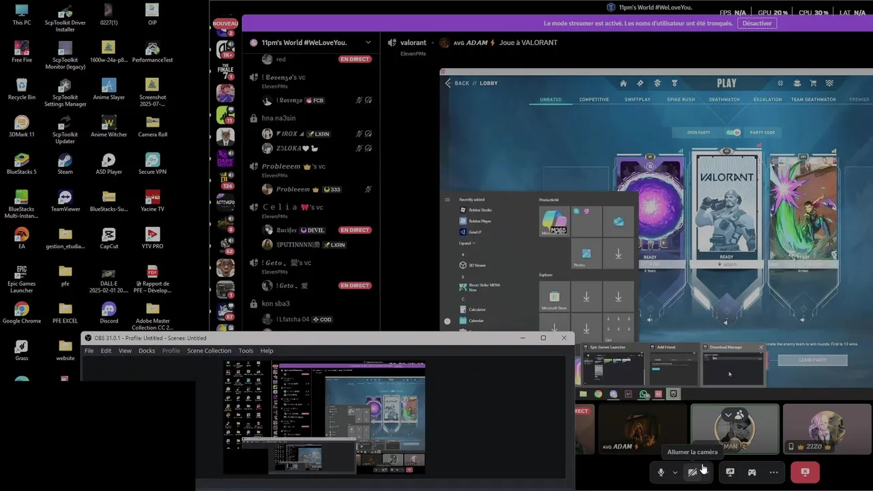Click the EN DIRECT badge next to Lucifer
The width and height of the screenshot is (873, 491).
point(355,230)
